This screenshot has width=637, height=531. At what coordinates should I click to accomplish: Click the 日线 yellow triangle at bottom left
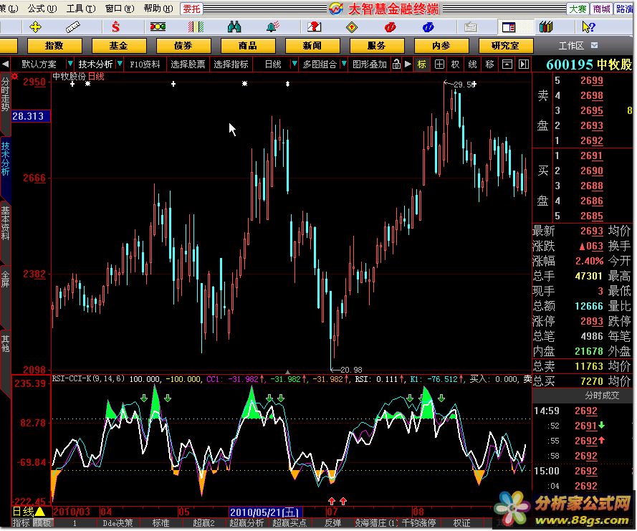tap(40, 512)
